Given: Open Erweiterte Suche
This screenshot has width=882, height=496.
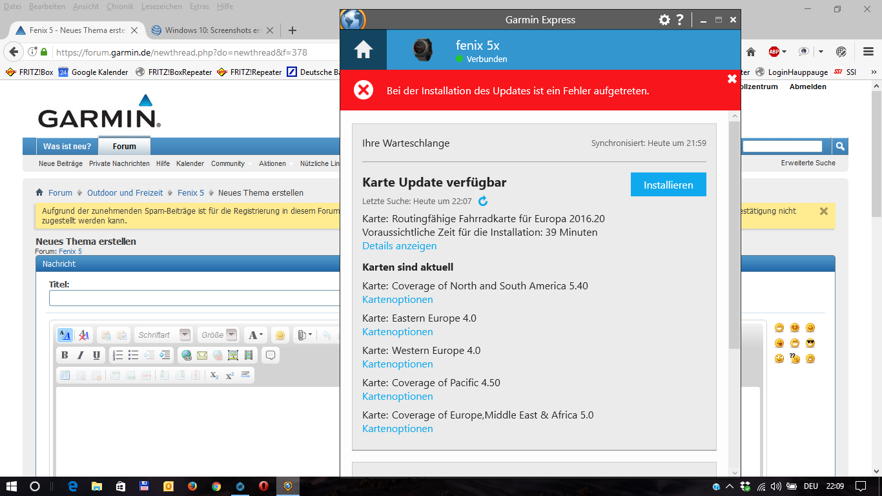Looking at the screenshot, I should 808,163.
